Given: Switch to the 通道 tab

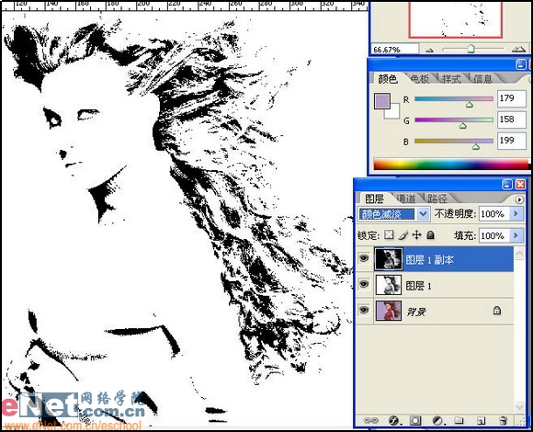Looking at the screenshot, I should (x=406, y=199).
